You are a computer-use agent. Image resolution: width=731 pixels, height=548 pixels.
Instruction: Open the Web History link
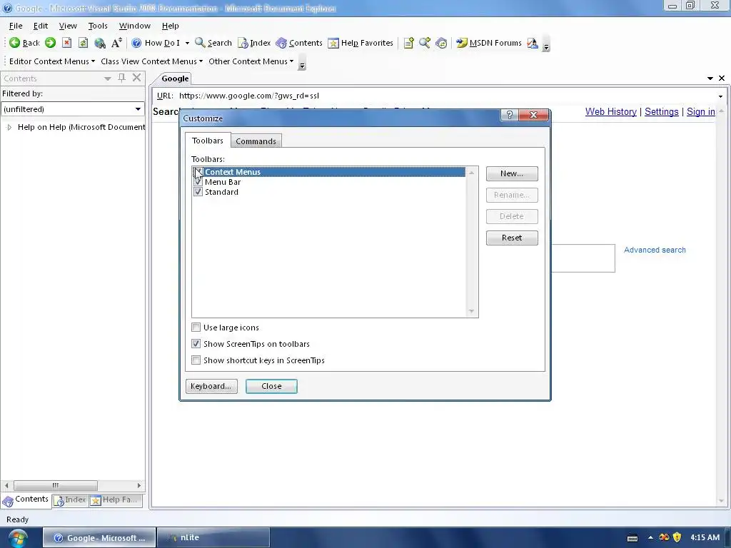611,112
